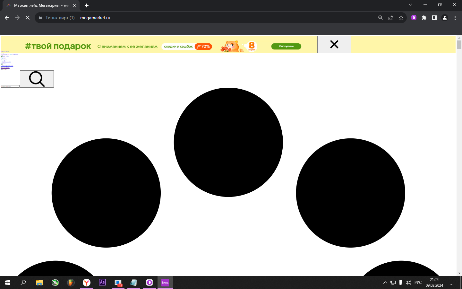Stop loading the Megamarket page

(28, 18)
